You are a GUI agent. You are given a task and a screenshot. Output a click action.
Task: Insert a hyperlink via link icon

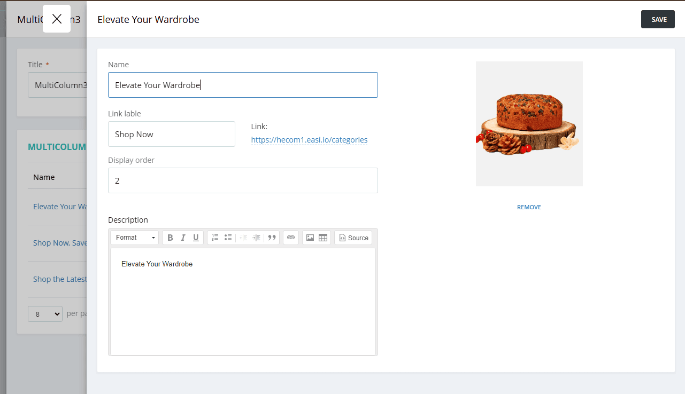(x=291, y=238)
